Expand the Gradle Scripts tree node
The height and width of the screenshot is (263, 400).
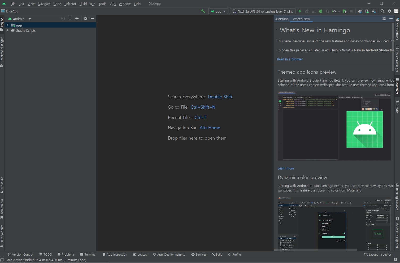(x=7, y=30)
